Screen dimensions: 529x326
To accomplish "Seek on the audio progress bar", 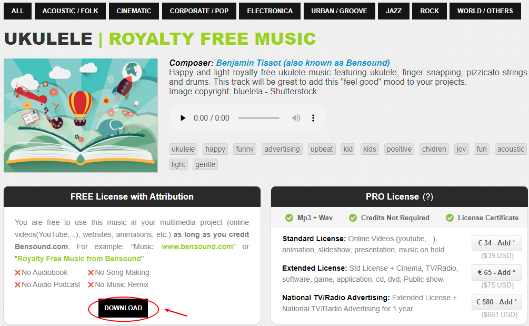I will [259, 118].
